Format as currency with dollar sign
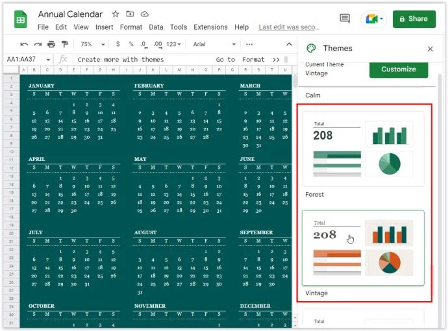The height and width of the screenshot is (331, 448). point(118,44)
